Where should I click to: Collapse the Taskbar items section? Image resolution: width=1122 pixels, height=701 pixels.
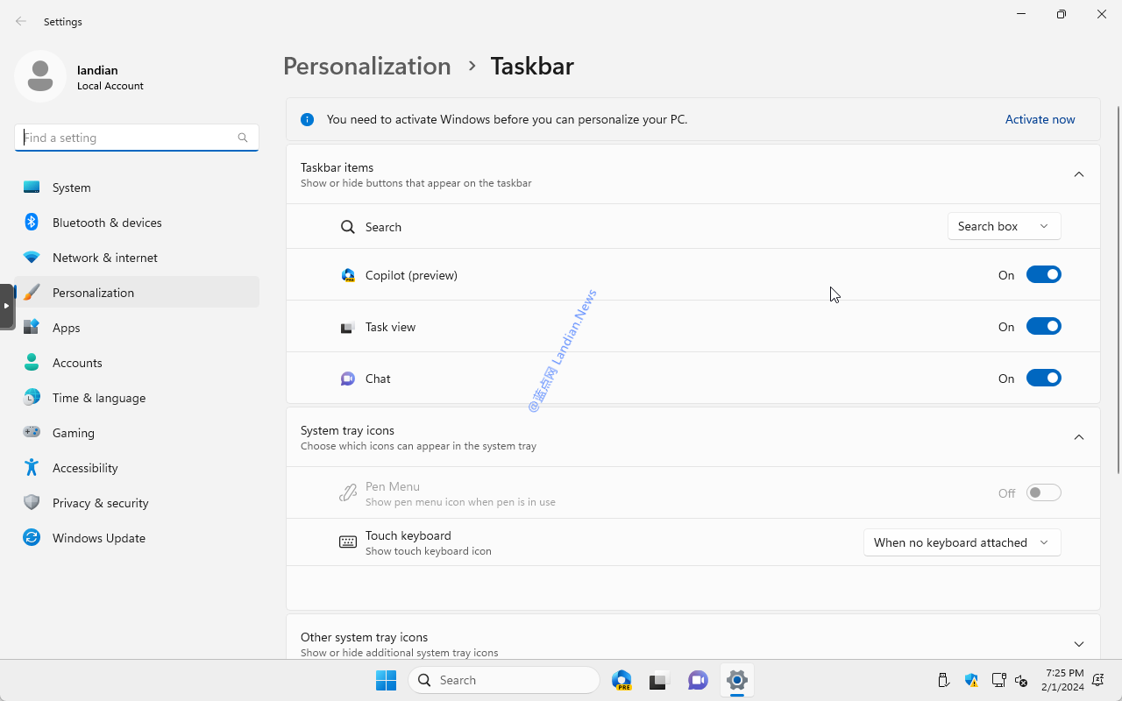(x=1079, y=174)
